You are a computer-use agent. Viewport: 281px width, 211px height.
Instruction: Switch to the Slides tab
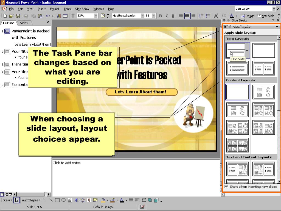tap(24, 23)
